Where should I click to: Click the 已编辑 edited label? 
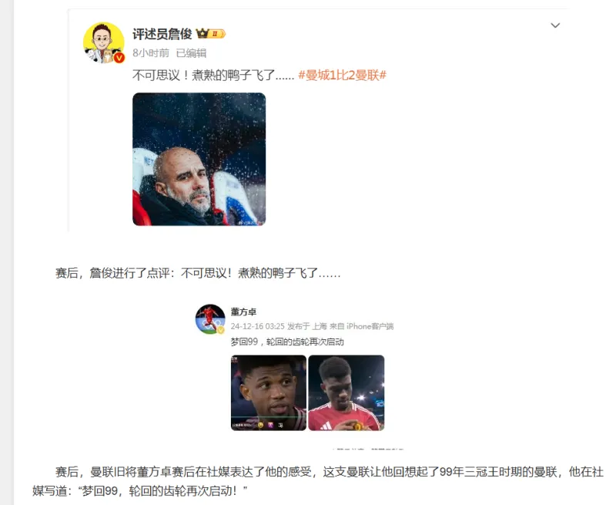[191, 53]
